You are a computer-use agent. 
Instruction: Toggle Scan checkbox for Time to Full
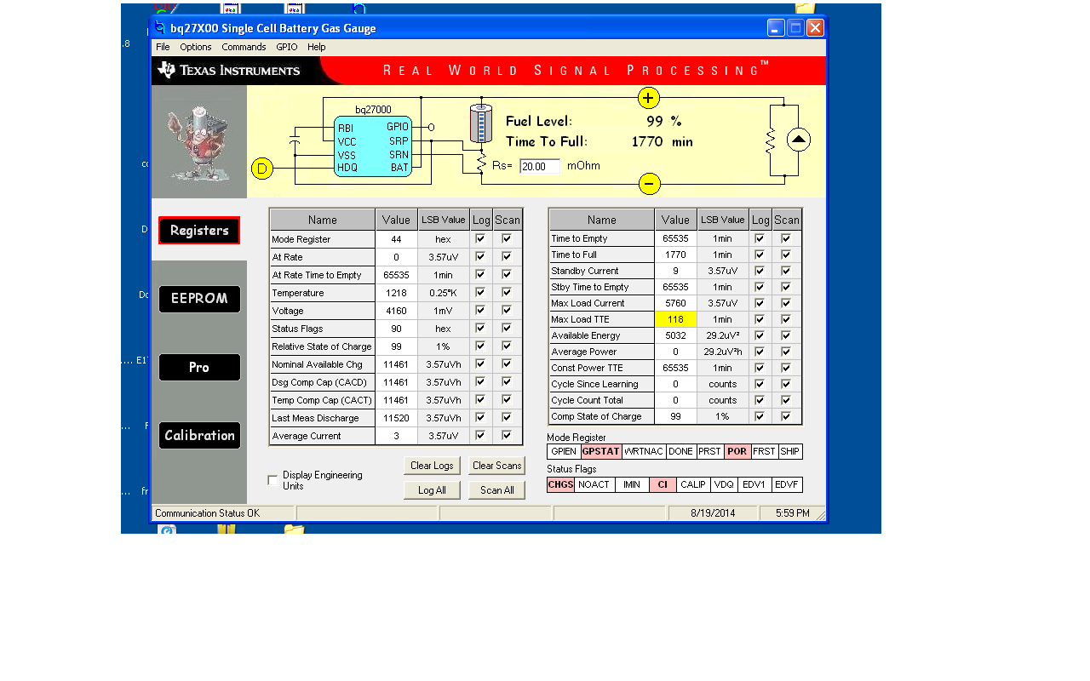[786, 255]
